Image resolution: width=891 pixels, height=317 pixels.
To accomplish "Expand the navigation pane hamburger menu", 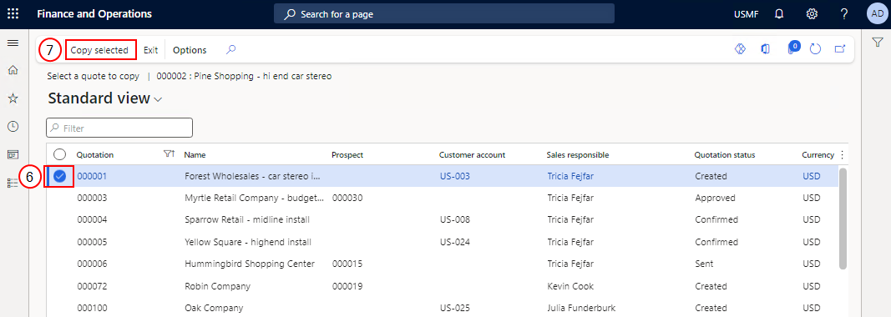I will (13, 43).
